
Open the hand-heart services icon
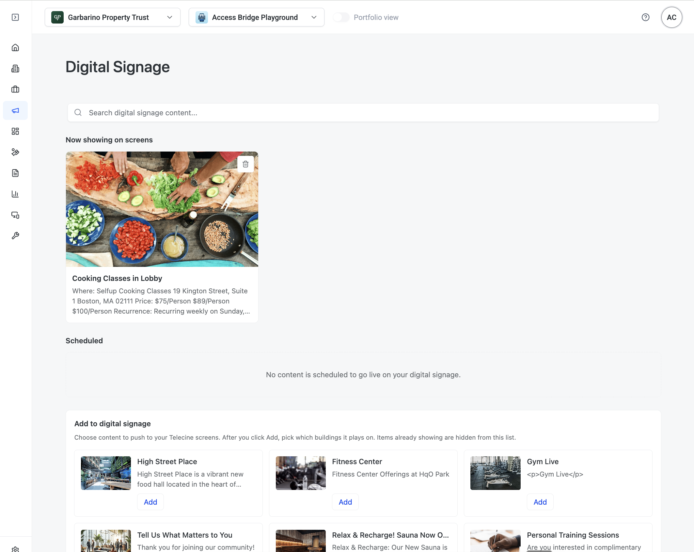click(x=15, y=152)
